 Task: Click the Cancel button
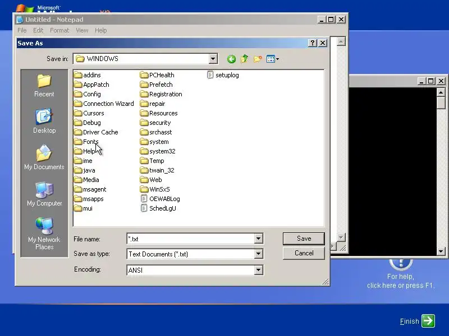point(304,253)
